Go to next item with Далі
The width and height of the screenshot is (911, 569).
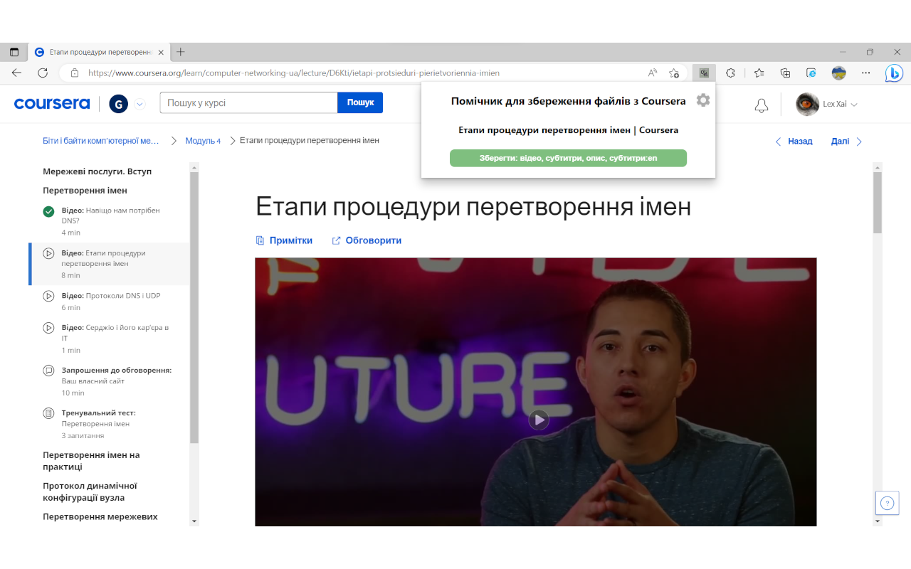(x=847, y=142)
